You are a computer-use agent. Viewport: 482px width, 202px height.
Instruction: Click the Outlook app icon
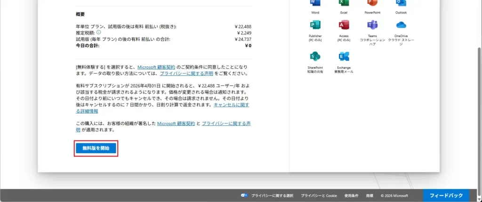coord(401,3)
